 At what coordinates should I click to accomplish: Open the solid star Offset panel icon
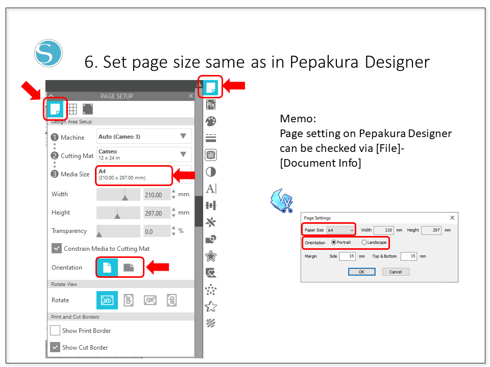pyautogui.click(x=211, y=256)
